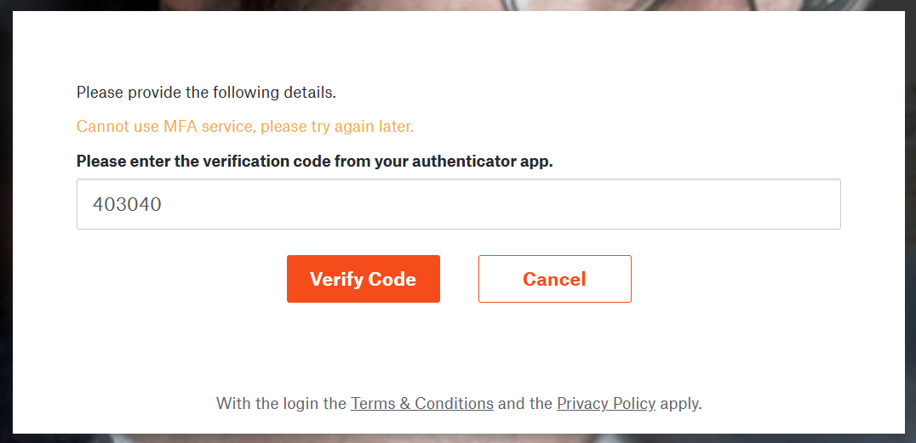
Task: Click the entered code 403040 text
Action: [x=128, y=204]
